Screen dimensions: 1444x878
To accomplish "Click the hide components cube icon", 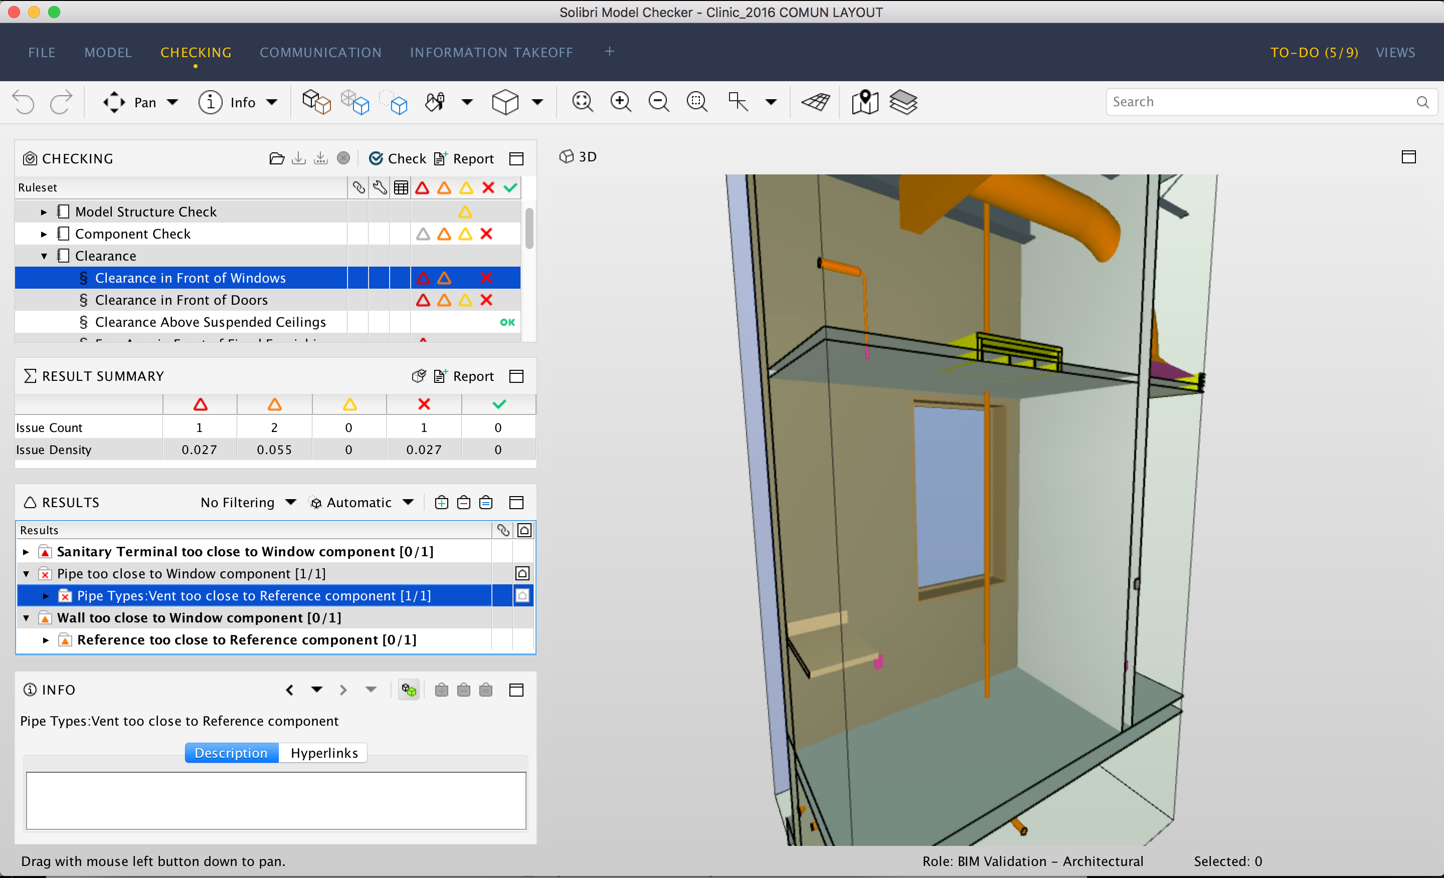I will pos(394,102).
